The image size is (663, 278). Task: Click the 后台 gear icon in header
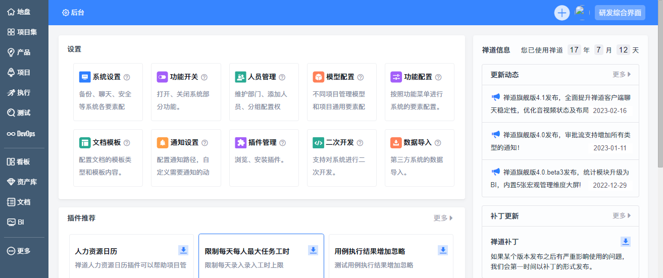coord(66,13)
